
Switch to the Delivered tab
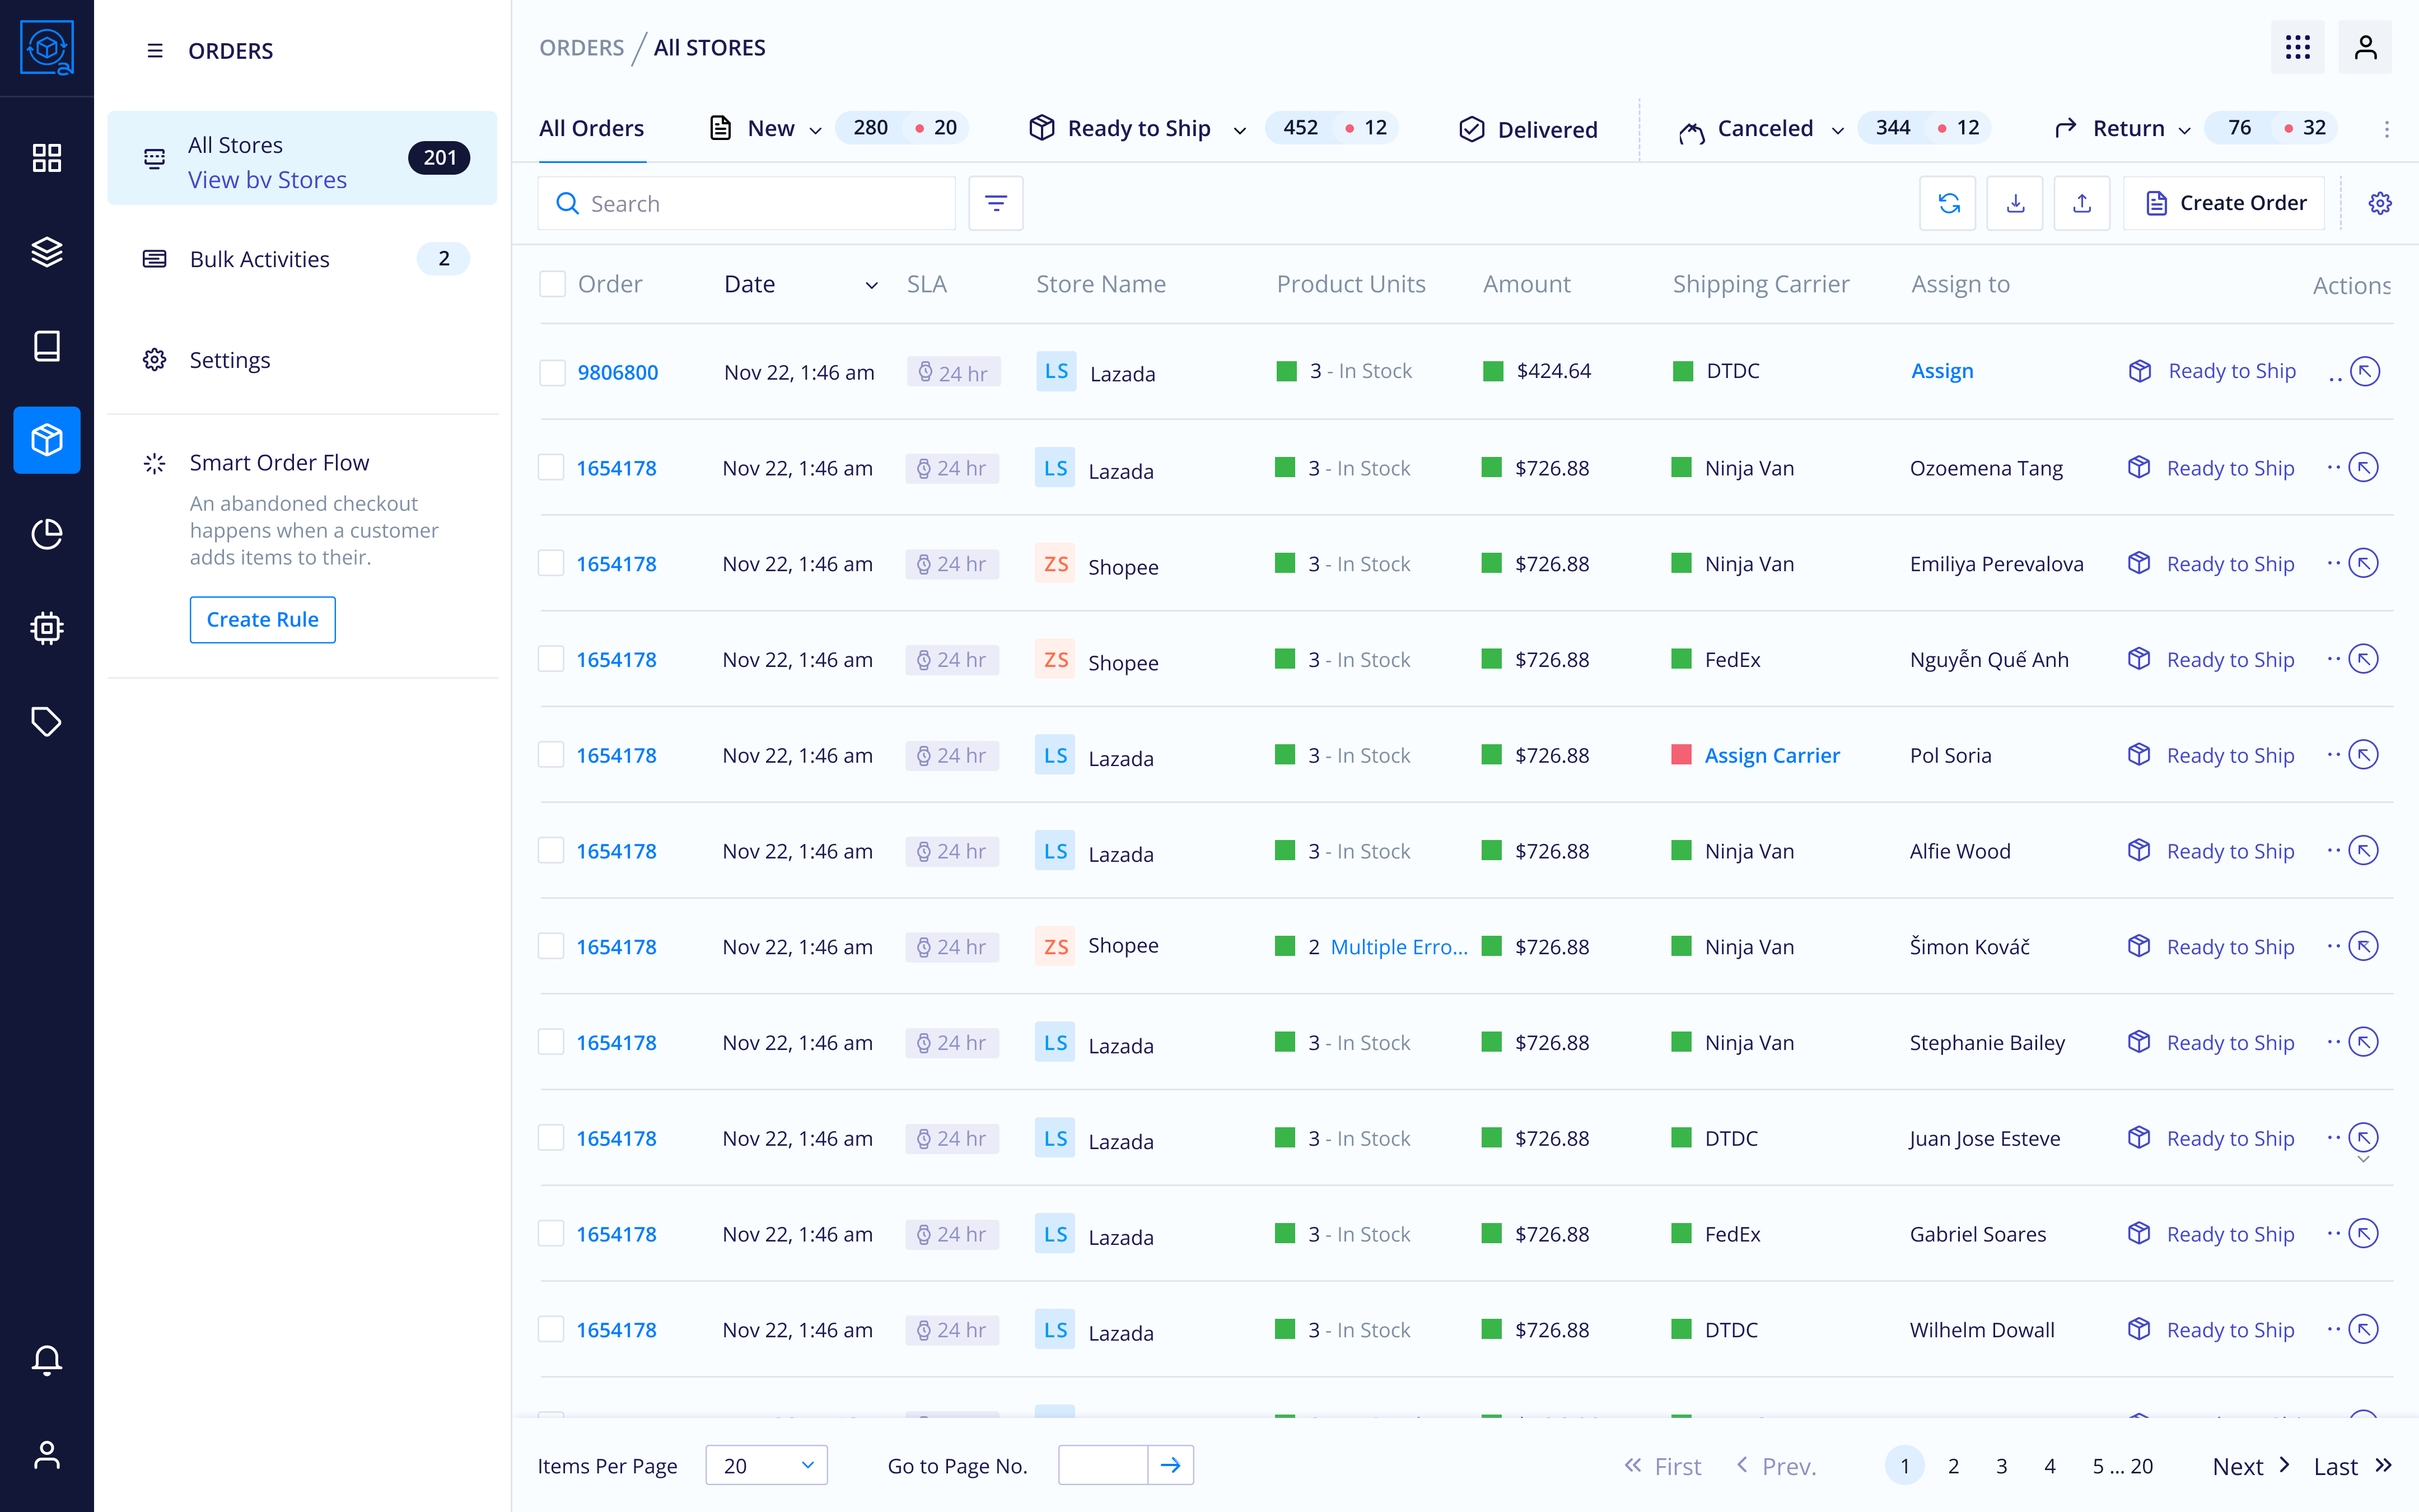coord(1528,129)
